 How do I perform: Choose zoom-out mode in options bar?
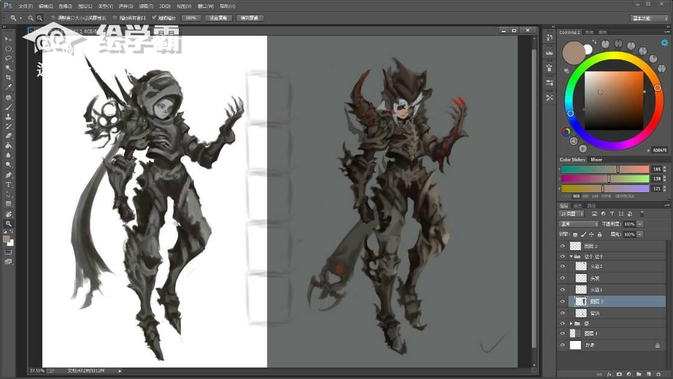(39, 18)
